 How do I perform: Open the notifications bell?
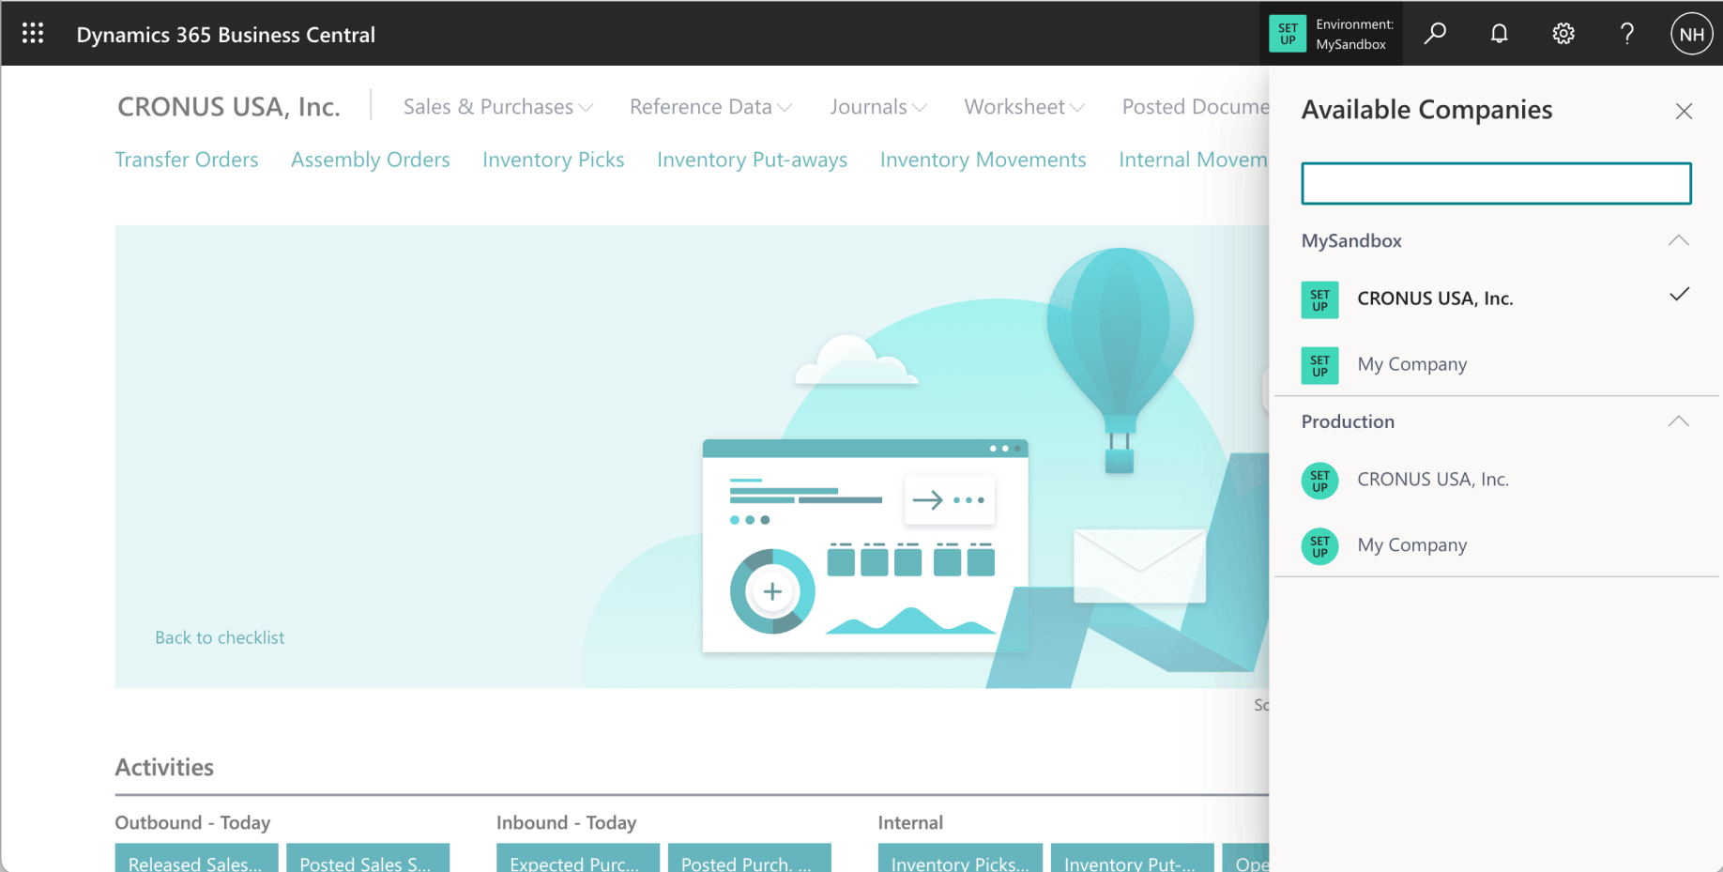click(1499, 34)
